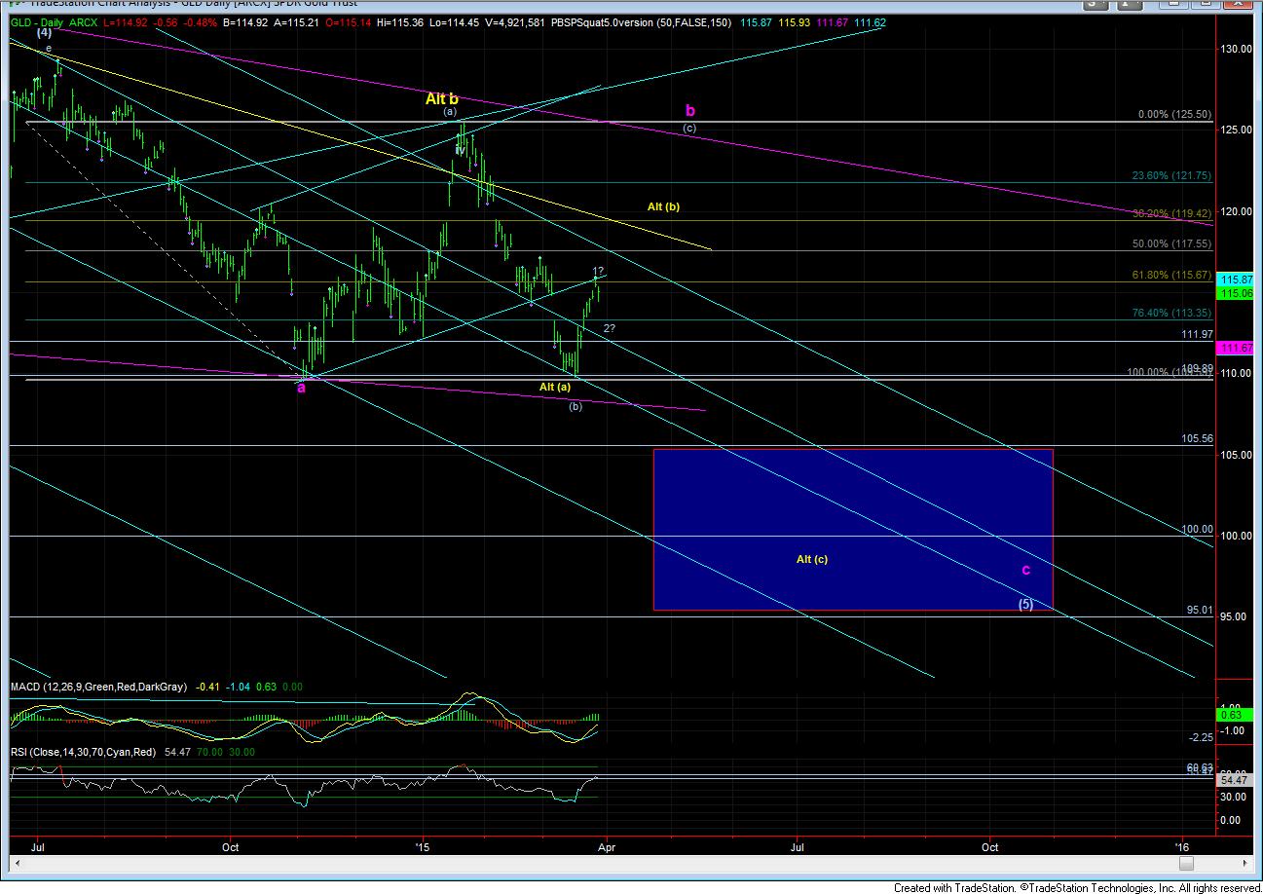
Task: Click the 1? wave count label
Action: [x=598, y=271]
